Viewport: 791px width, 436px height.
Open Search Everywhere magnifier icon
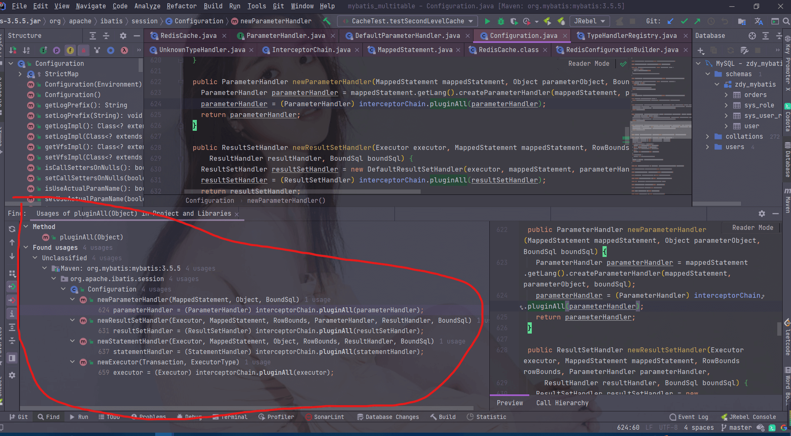coord(786,21)
